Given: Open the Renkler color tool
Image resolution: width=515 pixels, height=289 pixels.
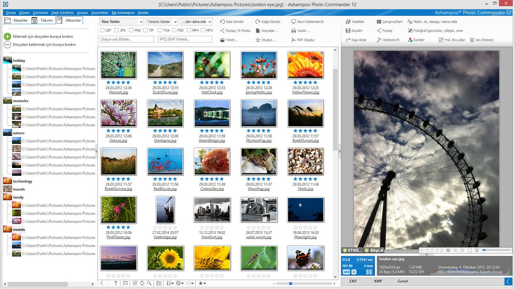Looking at the screenshot, I should [x=410, y=40].
